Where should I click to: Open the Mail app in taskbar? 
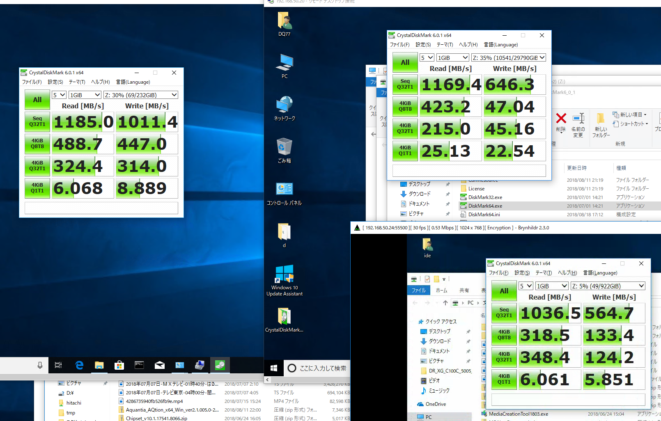pos(159,365)
